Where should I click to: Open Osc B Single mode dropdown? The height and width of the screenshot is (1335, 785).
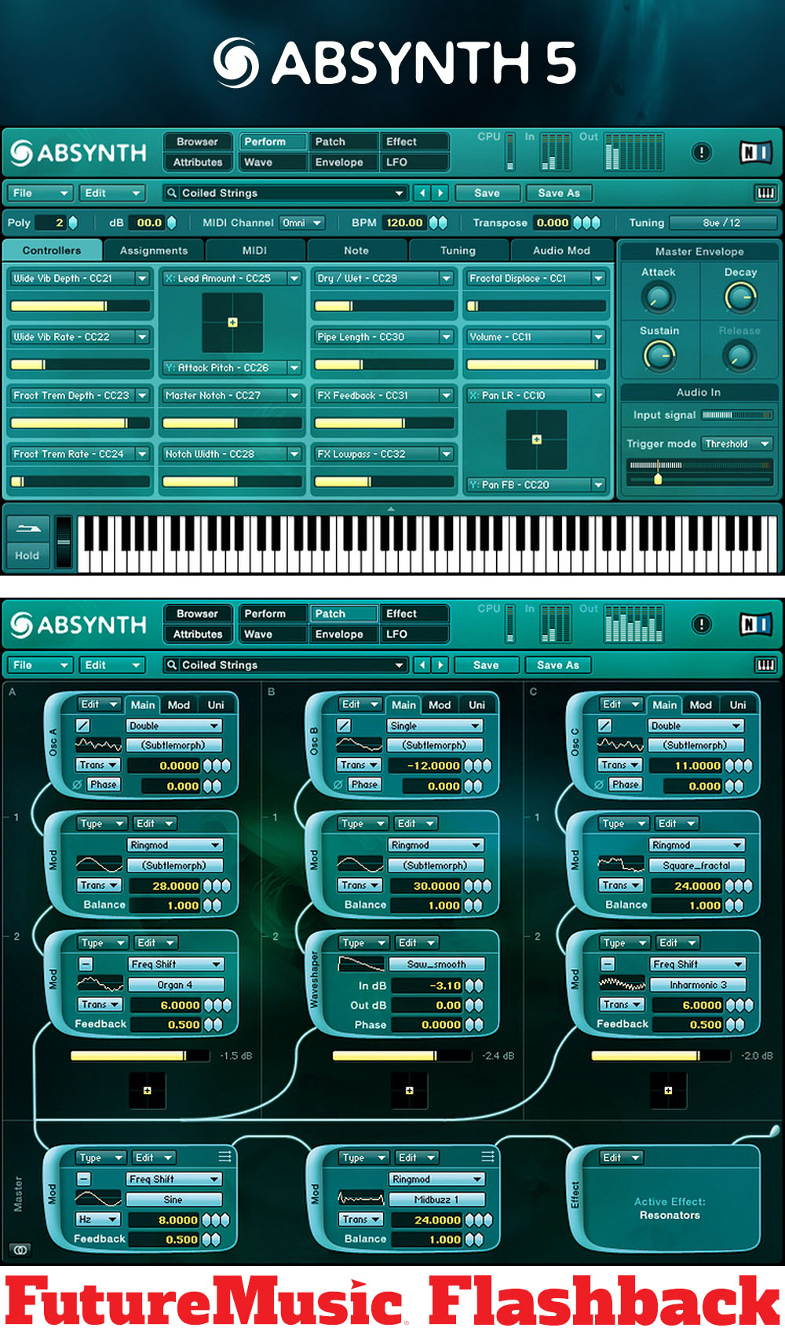(x=435, y=726)
